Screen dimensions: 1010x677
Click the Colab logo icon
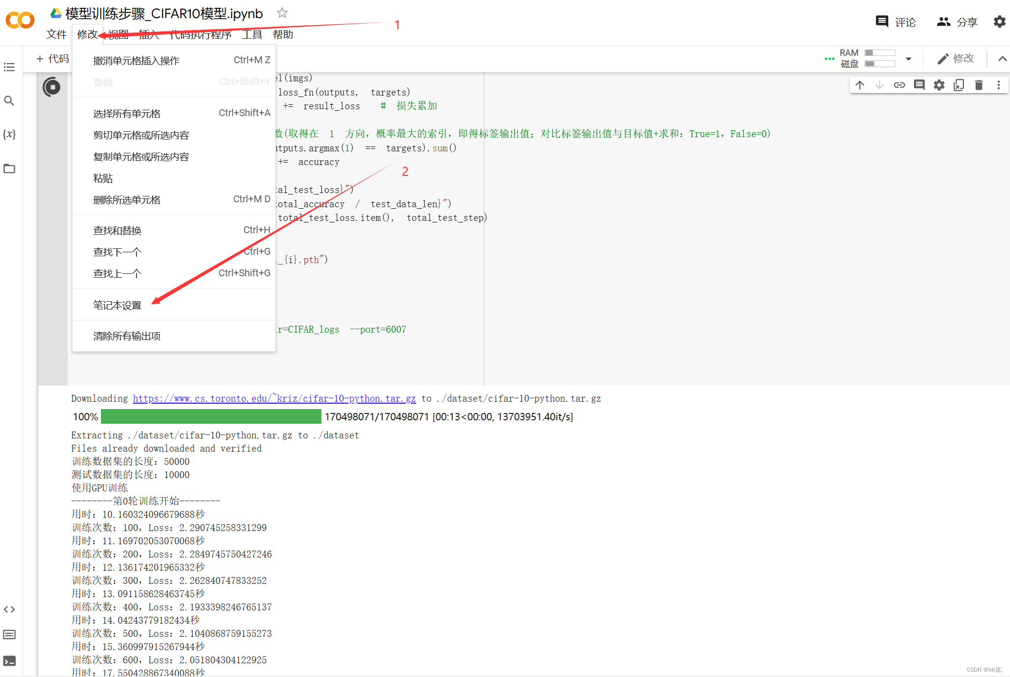[20, 21]
